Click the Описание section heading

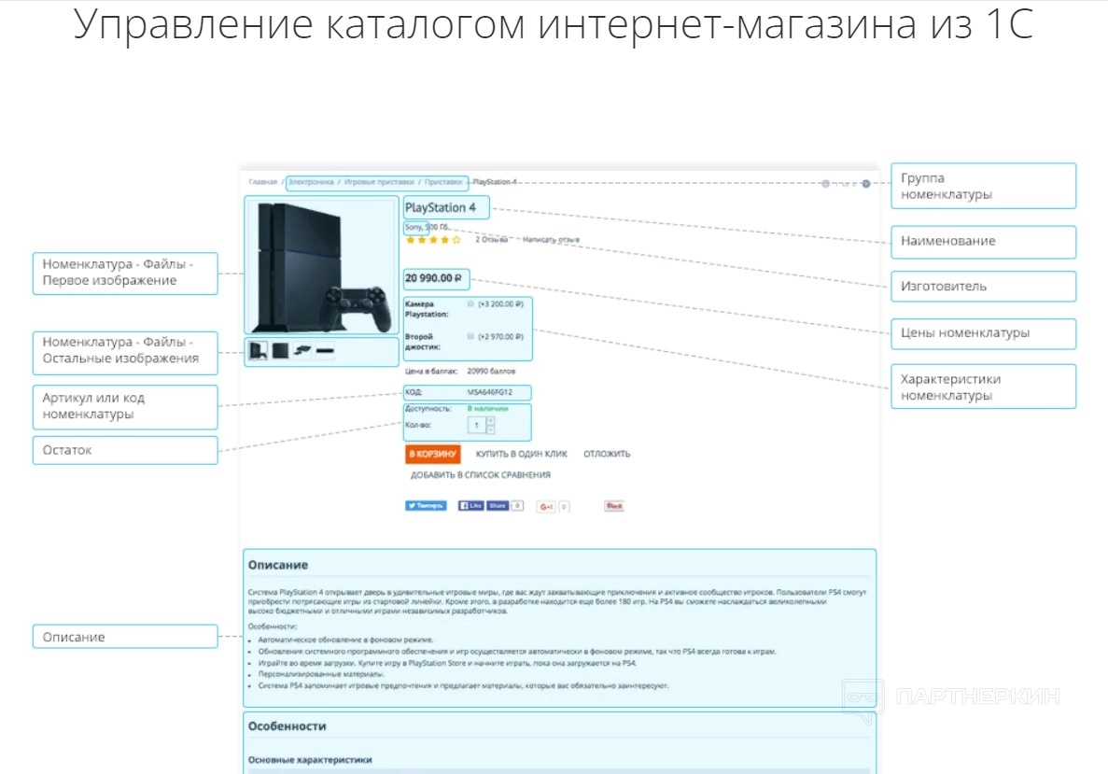pos(278,565)
